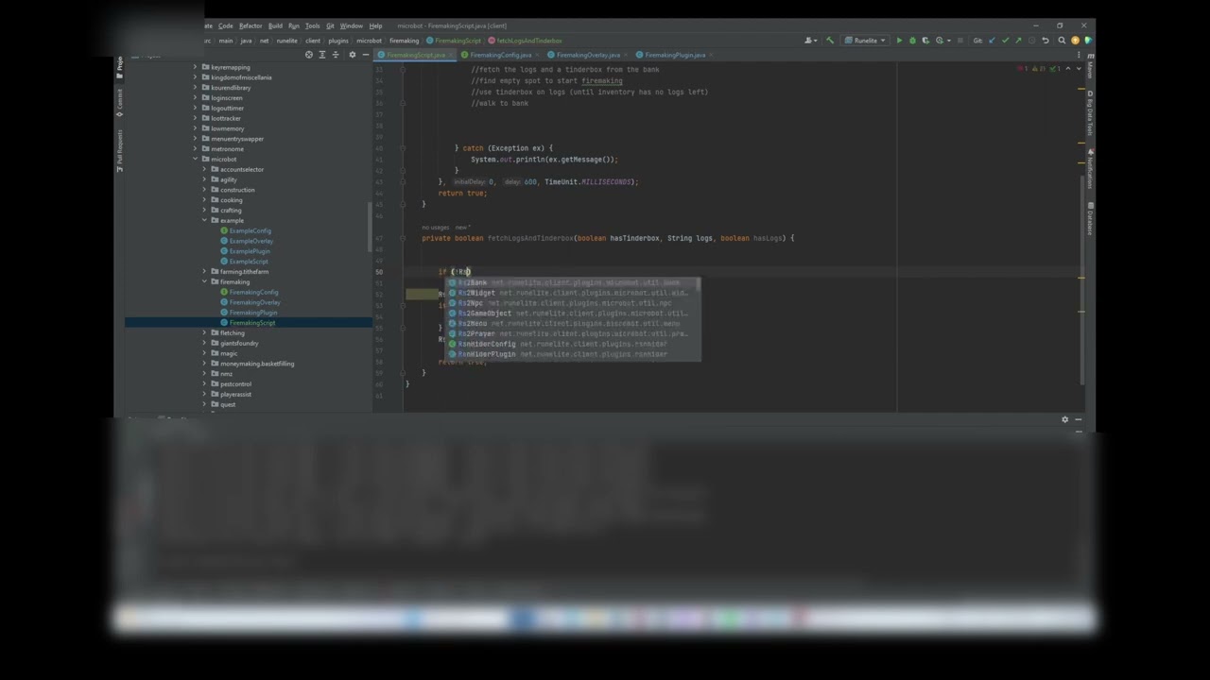The image size is (1210, 680).
Task: Click the expand all icon in Project panel
Action: (321, 55)
